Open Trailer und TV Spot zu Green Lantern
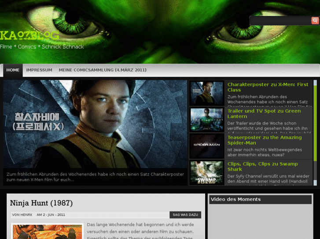The height and width of the screenshot is (239, 320). point(264,114)
